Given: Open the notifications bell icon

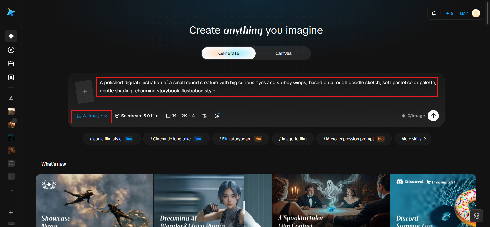Looking at the screenshot, I should pyautogui.click(x=434, y=13).
